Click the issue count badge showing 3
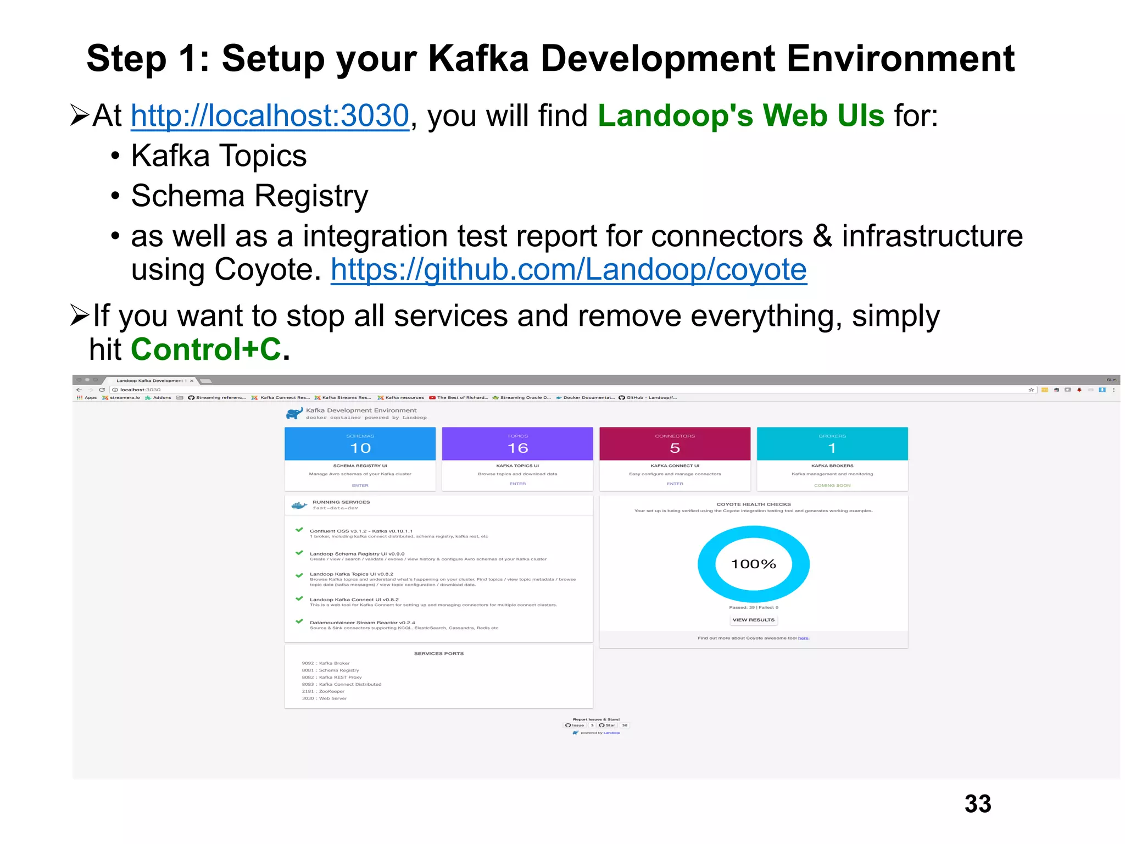 pyautogui.click(x=592, y=725)
